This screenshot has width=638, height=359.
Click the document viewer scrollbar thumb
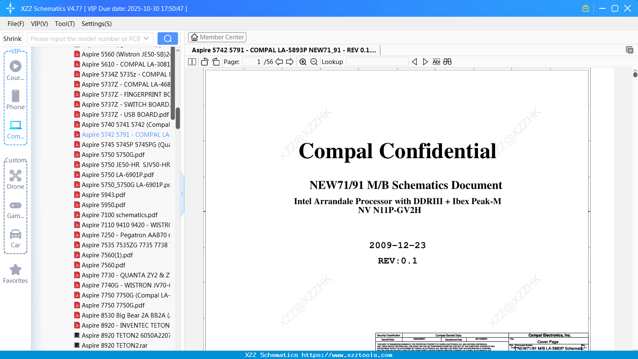(x=635, y=74)
